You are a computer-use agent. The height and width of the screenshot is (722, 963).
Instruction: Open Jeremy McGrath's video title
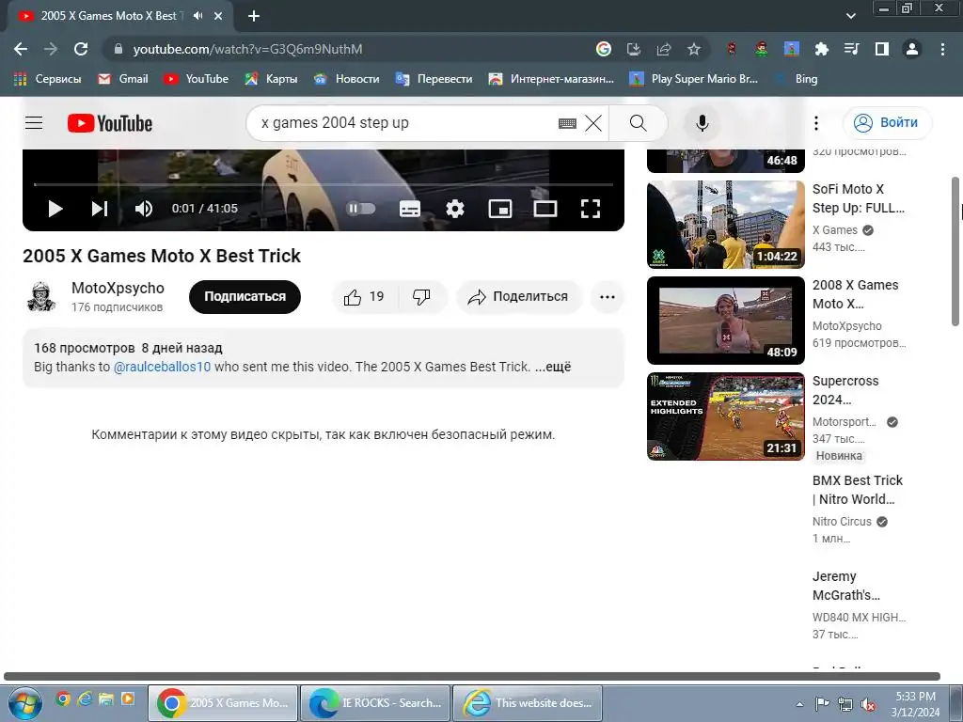click(846, 586)
